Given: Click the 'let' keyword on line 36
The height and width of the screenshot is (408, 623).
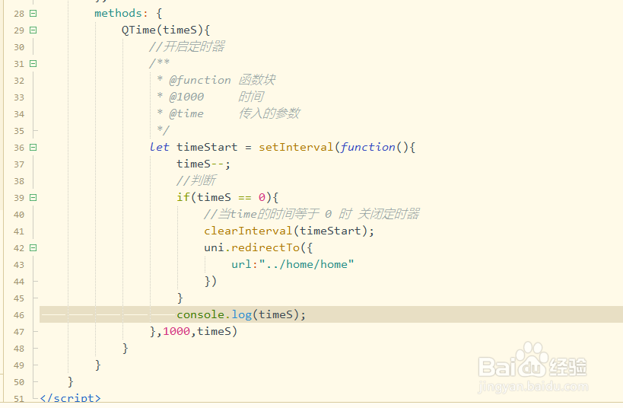Looking at the screenshot, I should coord(159,147).
